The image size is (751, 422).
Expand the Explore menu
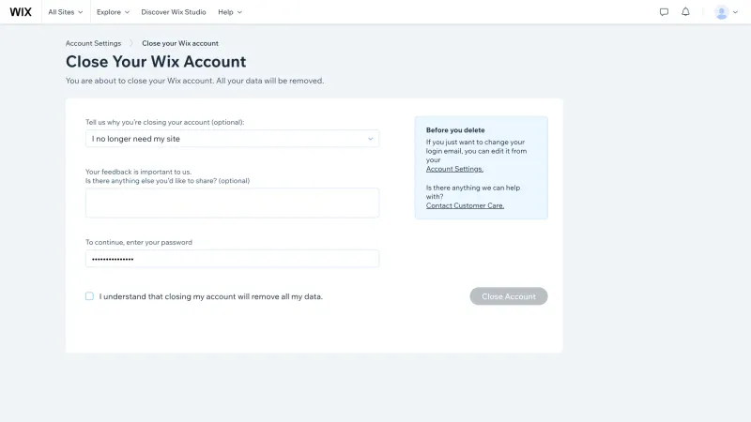(113, 12)
